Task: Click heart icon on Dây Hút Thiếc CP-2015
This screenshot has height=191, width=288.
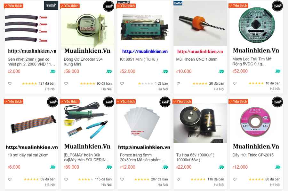Action: click(235, 179)
